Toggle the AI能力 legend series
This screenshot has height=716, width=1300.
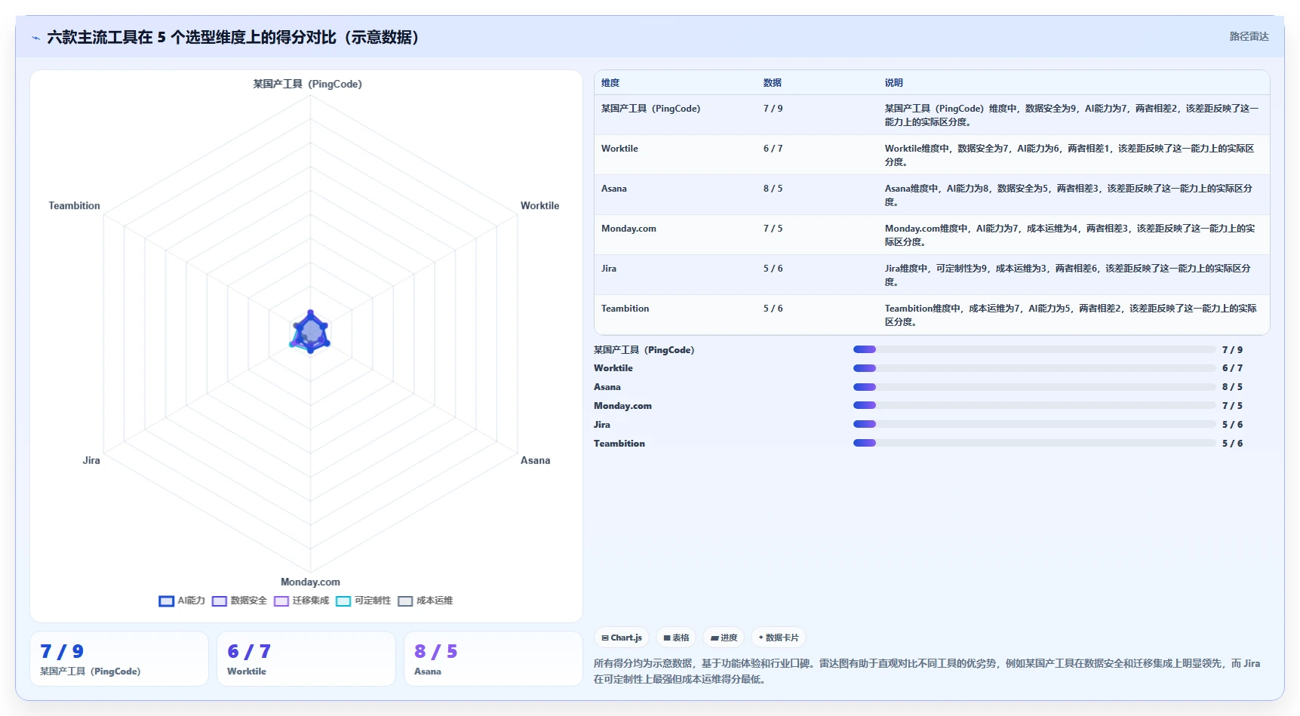(182, 601)
